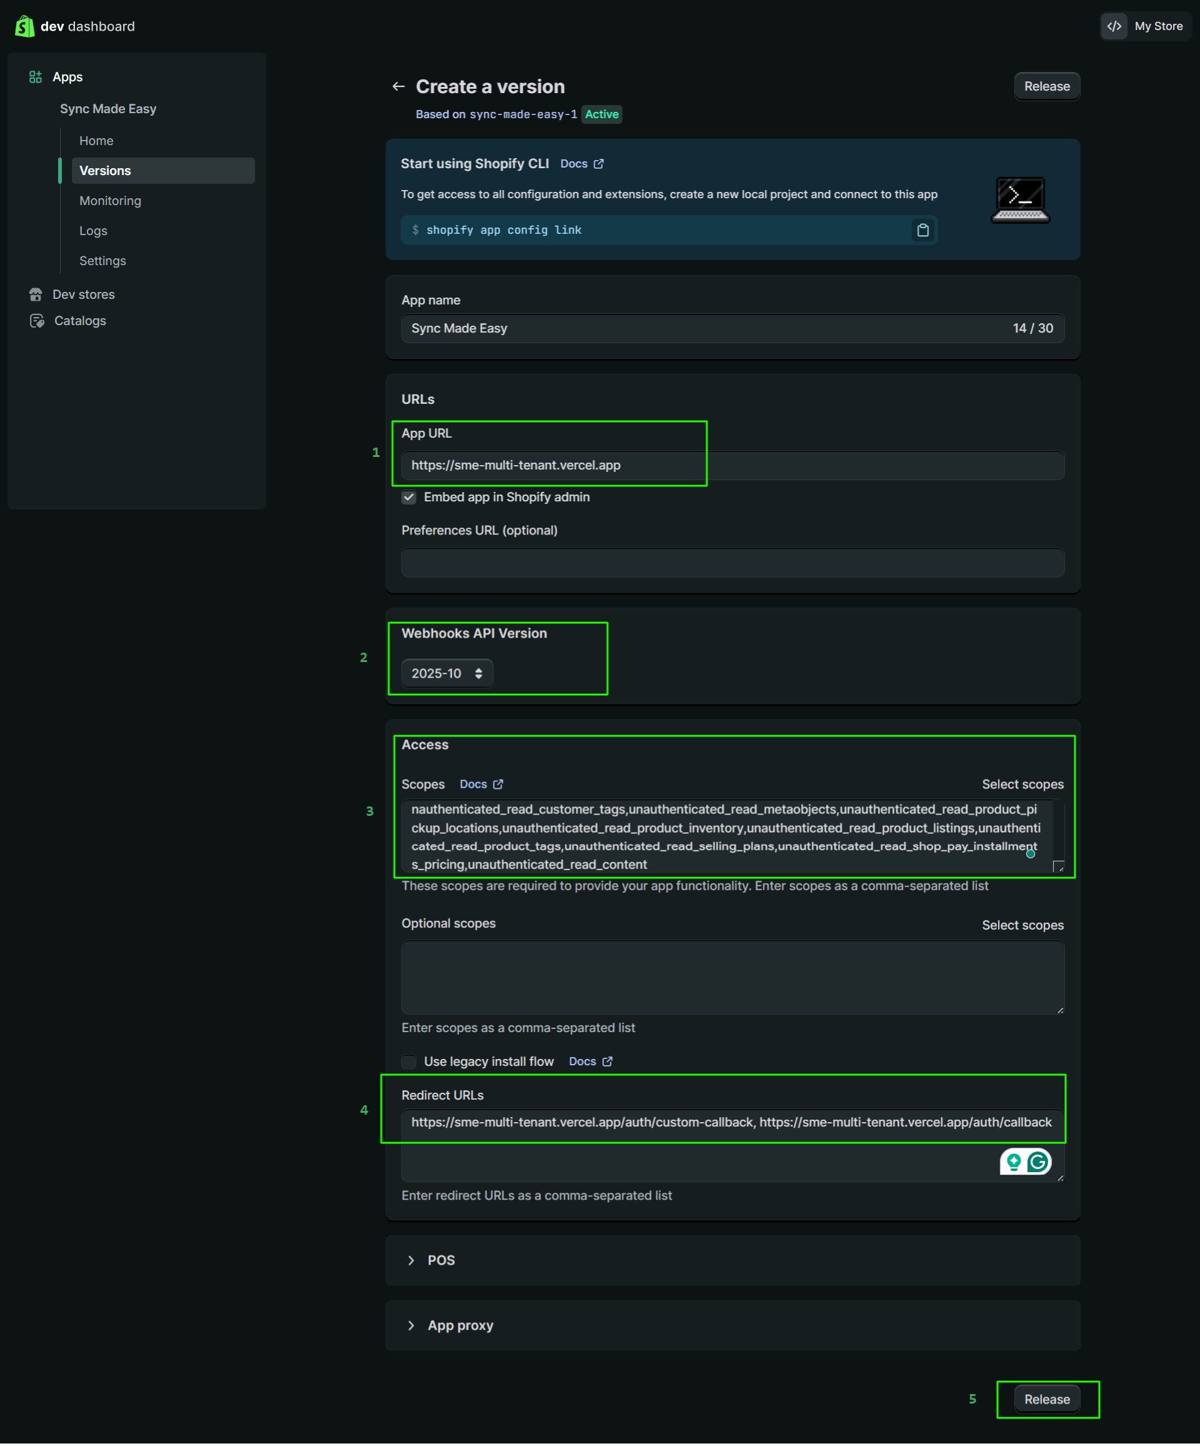
Task: Click the Dev stores storefront icon
Action: pyautogui.click(x=36, y=294)
